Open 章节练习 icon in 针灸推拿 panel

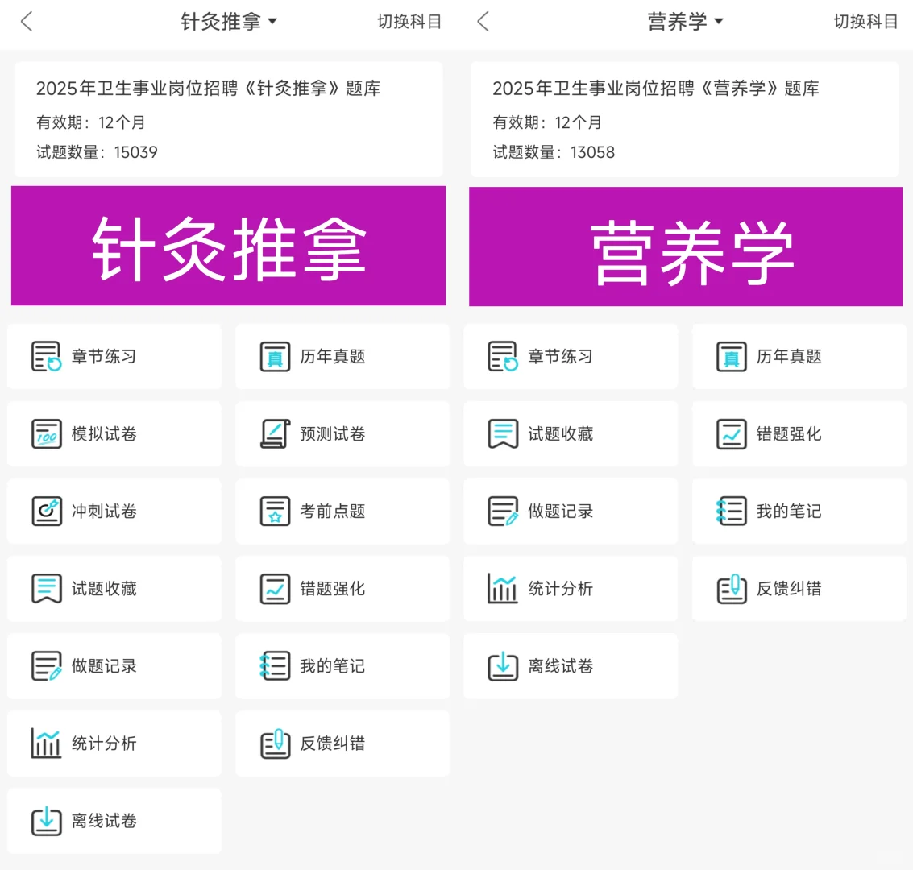tap(46, 356)
